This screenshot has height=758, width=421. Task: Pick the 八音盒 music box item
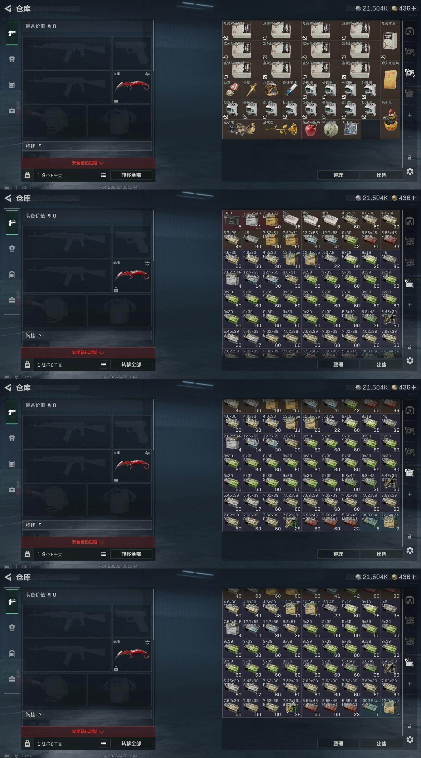(x=272, y=90)
